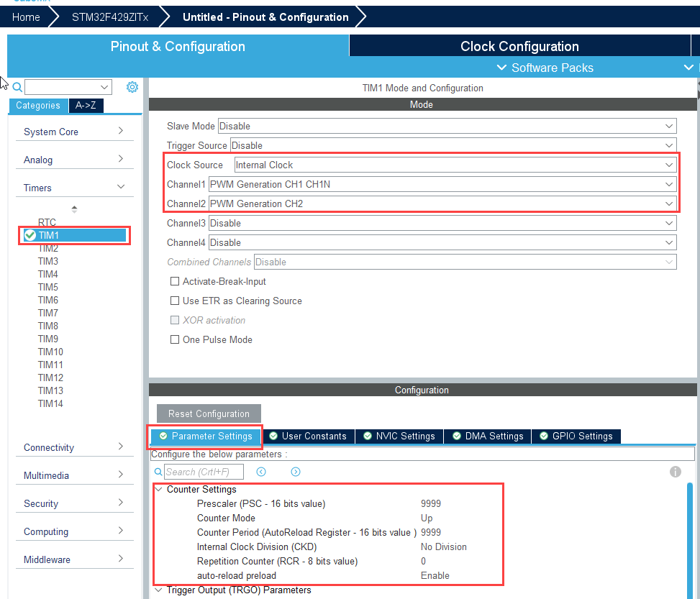Open the Clock Source dropdown
Viewport: 700px width, 599px height.
pos(456,165)
